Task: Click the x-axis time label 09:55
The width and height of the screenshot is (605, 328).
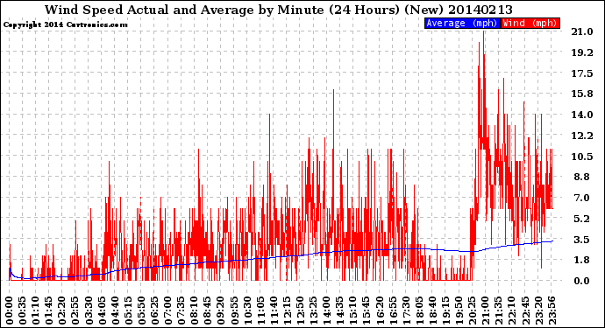Action: click(234, 311)
